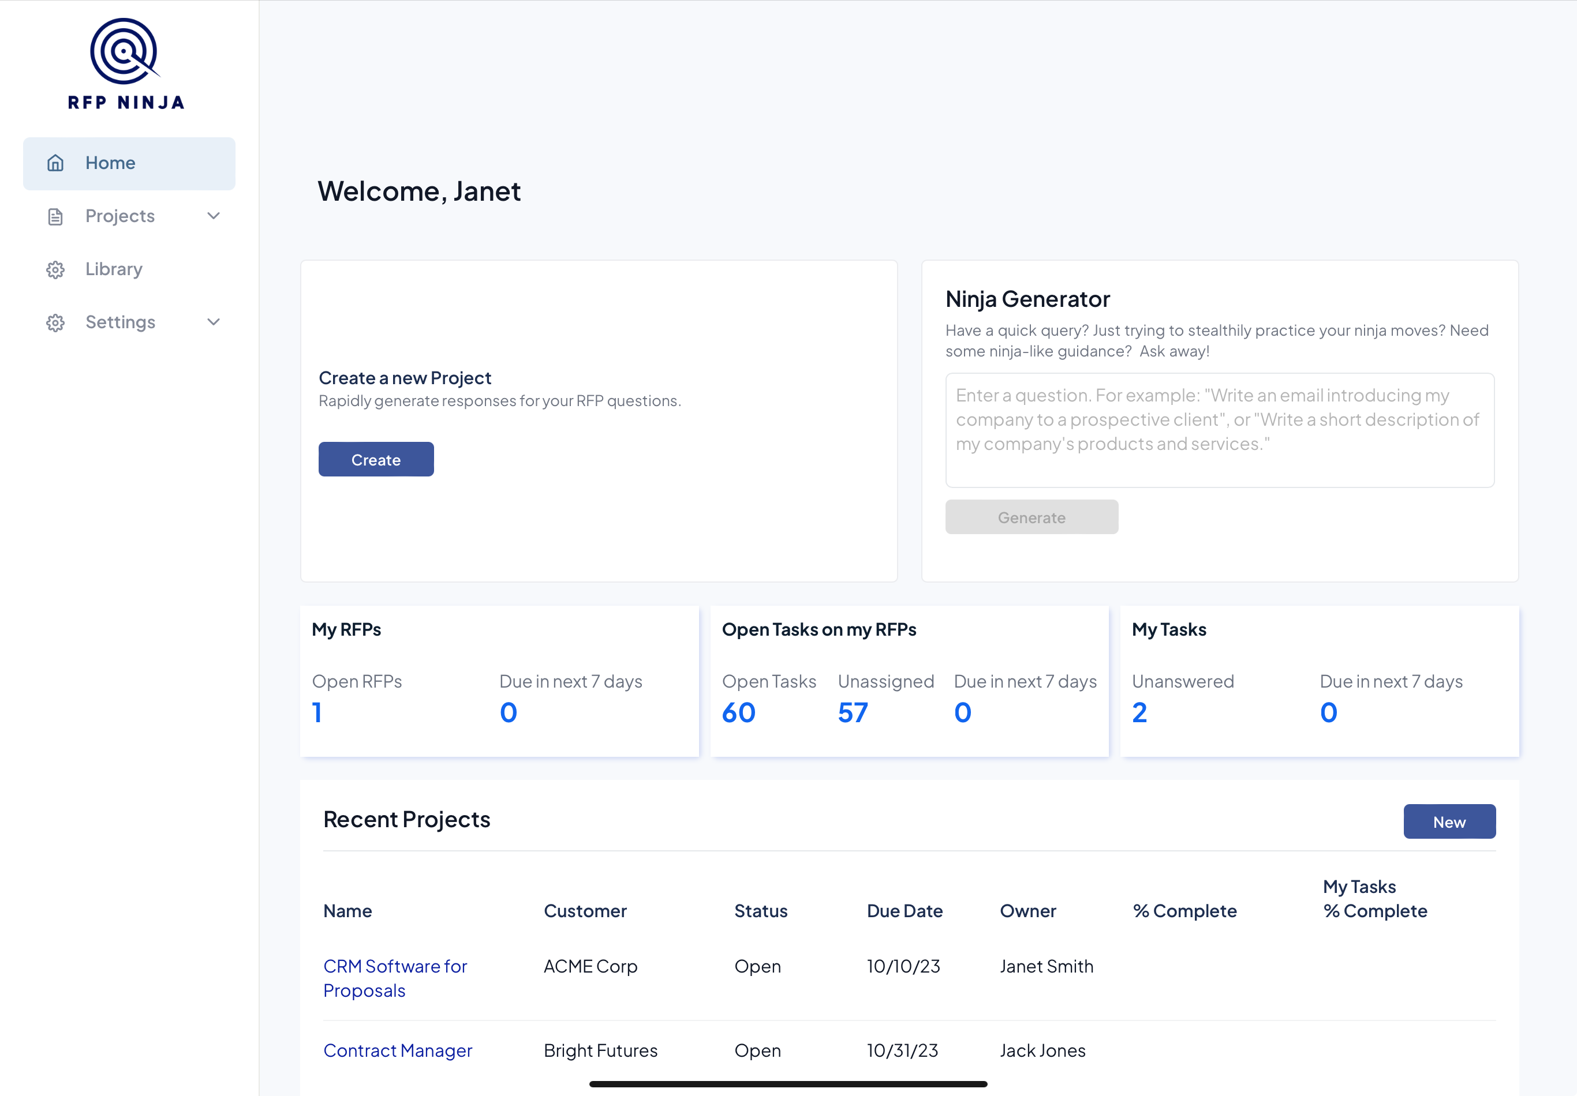Open the Contract Manager project

(398, 1050)
